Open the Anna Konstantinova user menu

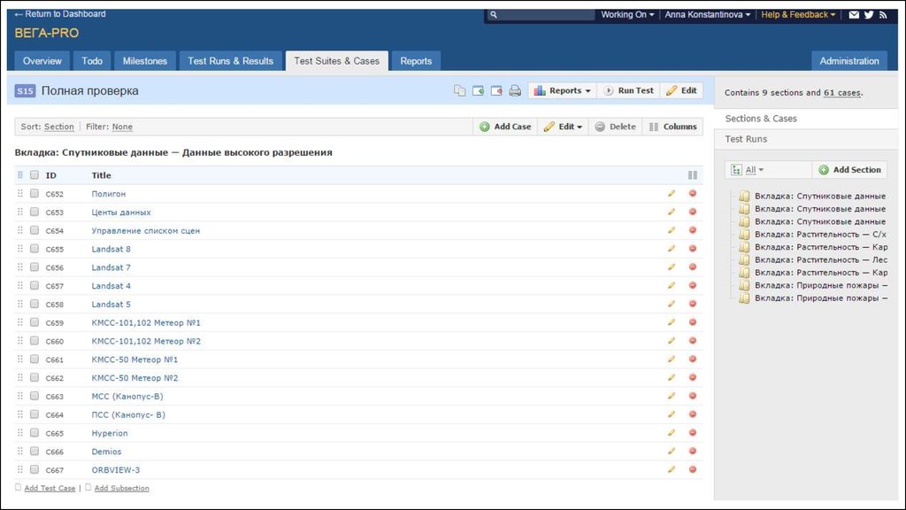pyautogui.click(x=707, y=14)
